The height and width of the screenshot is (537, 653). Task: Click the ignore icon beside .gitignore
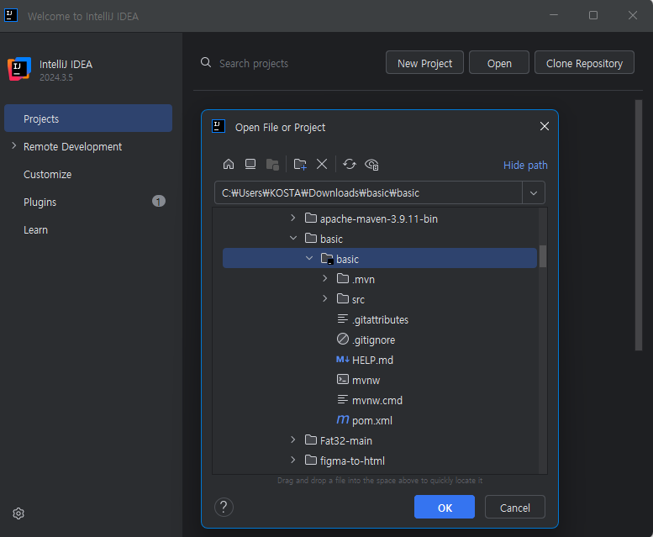[x=343, y=339]
